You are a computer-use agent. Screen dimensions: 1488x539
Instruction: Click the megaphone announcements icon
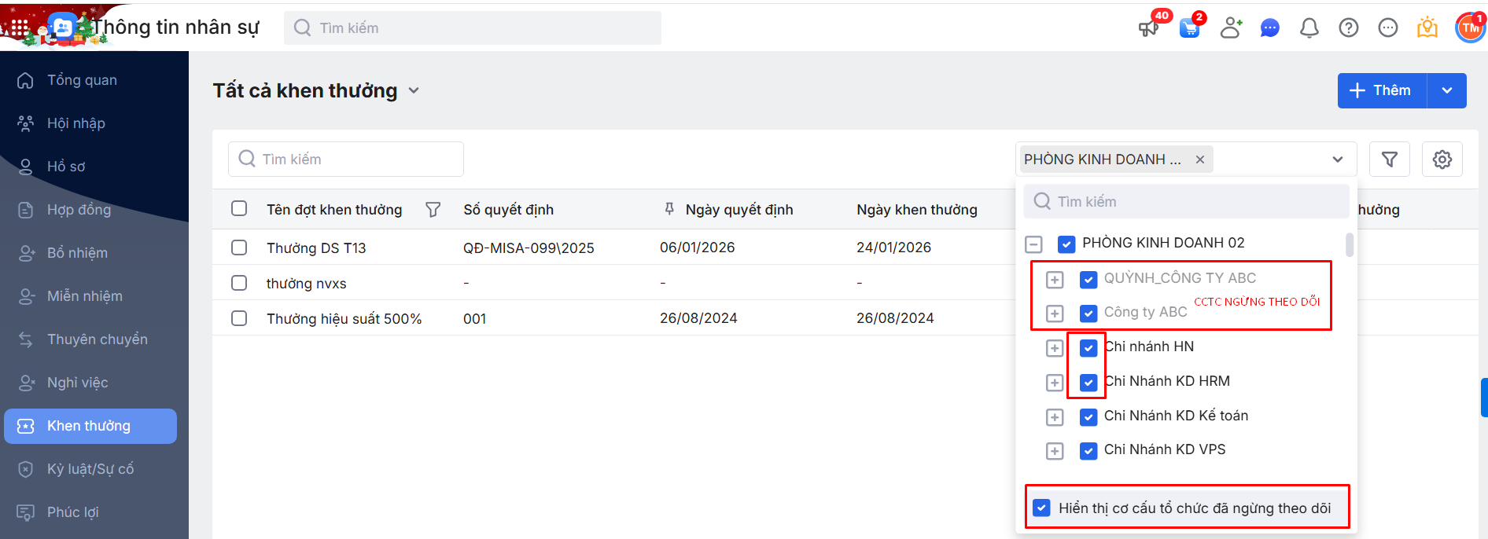pyautogui.click(x=1148, y=28)
